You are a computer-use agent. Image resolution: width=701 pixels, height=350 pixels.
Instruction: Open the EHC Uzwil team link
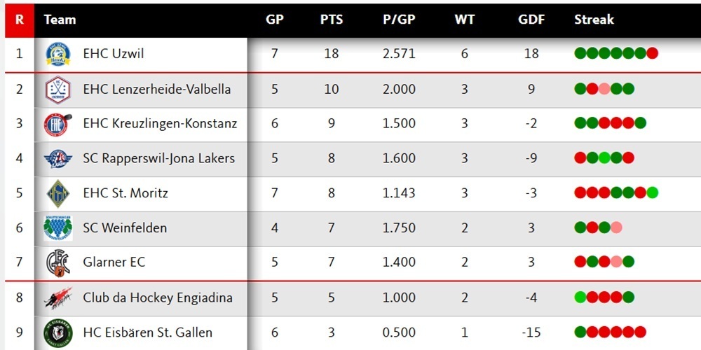point(113,54)
